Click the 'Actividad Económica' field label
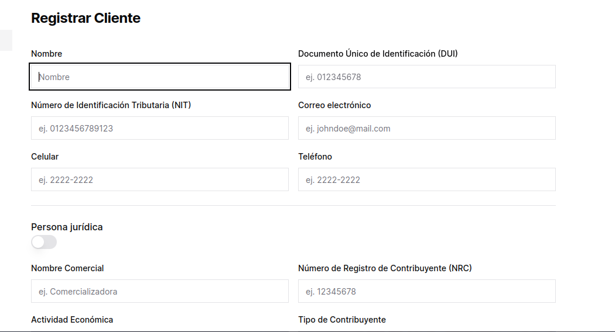615x332 pixels. click(72, 320)
